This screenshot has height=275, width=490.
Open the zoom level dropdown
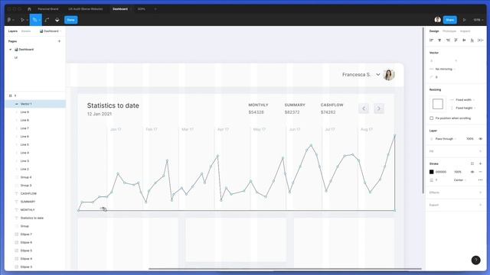pyautogui.click(x=478, y=20)
